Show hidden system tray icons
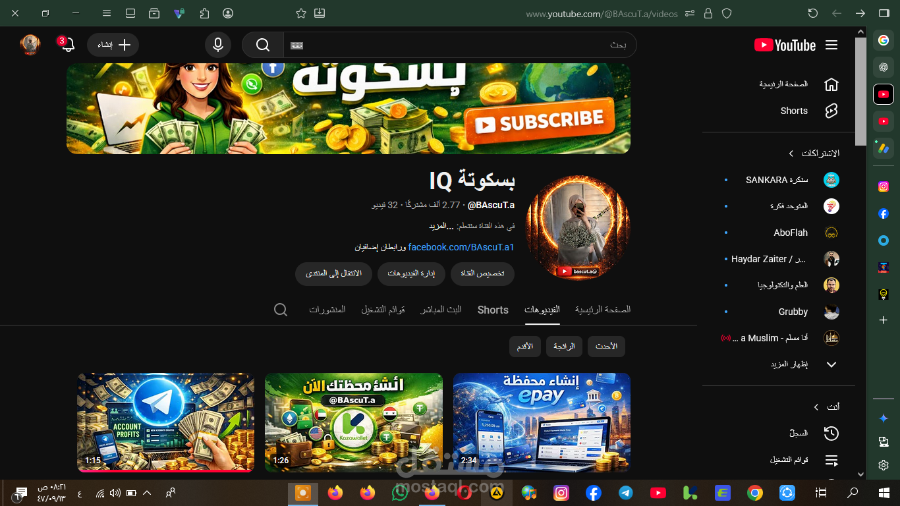Screen dimensions: 900x506 point(147,493)
